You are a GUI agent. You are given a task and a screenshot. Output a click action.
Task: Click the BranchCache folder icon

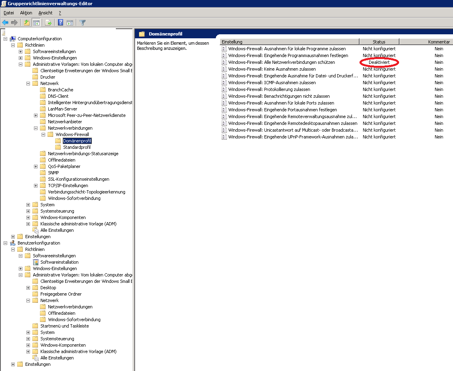(43, 90)
